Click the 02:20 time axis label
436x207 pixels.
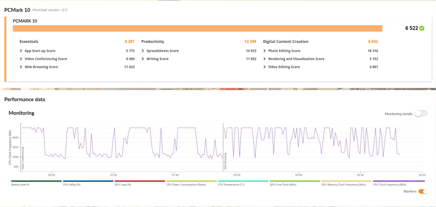tap(237, 174)
